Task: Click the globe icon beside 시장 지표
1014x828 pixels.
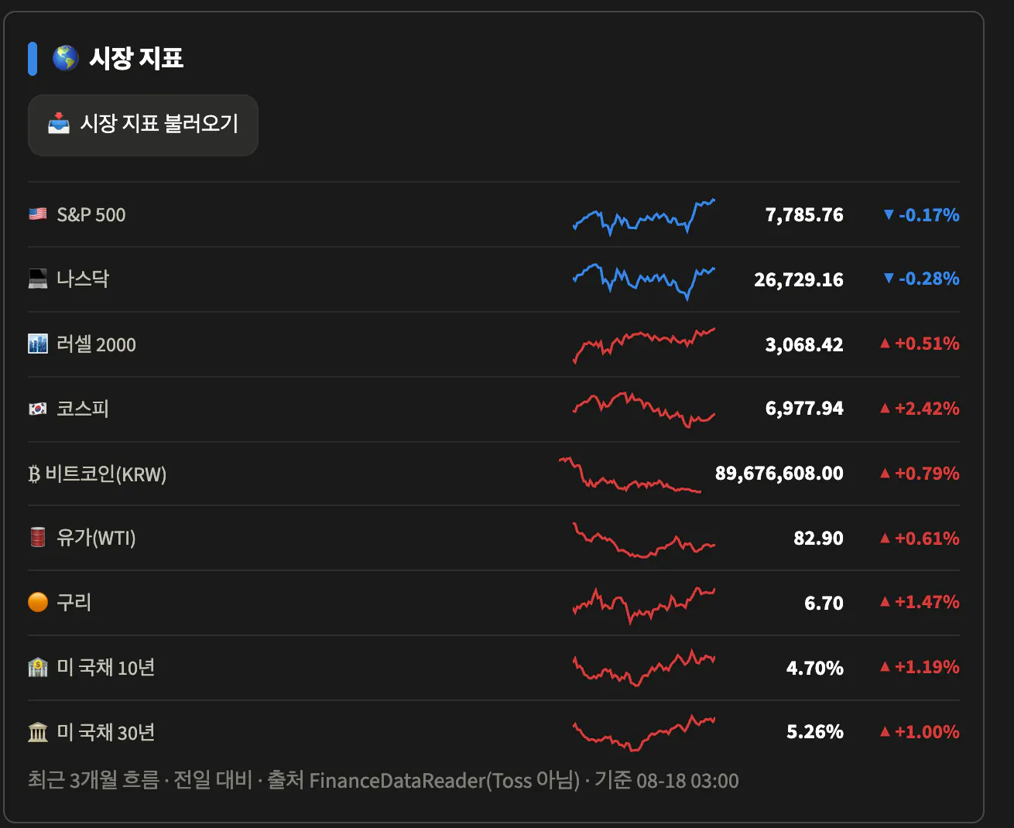Action: tap(66, 57)
